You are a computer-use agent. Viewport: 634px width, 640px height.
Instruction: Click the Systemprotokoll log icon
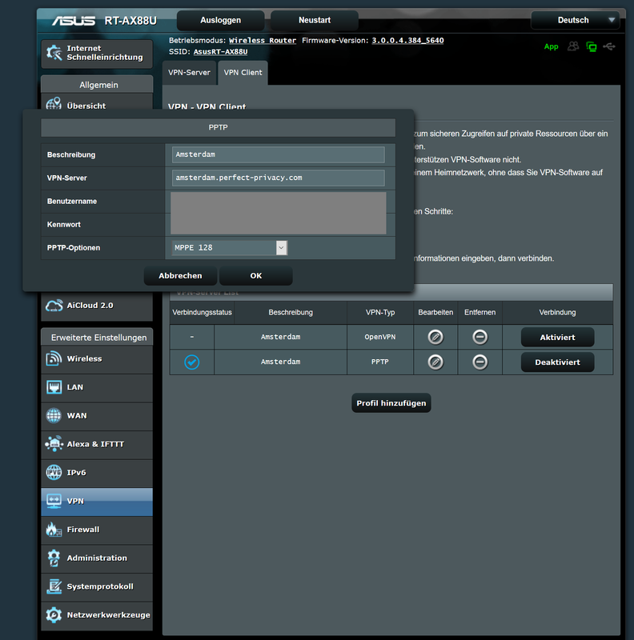point(54,586)
